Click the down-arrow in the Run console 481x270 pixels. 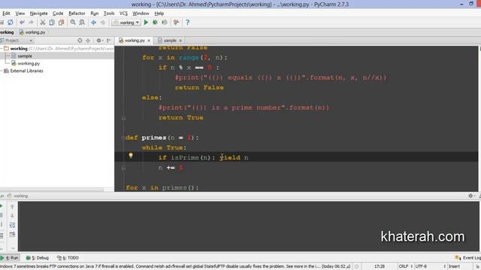pos(12,216)
